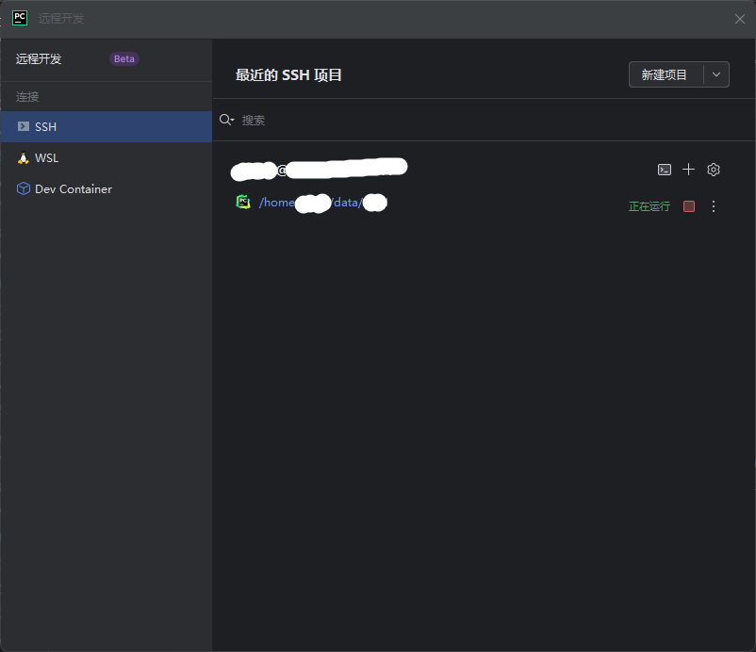Click the 最近的 SSH 项目 heading

pyautogui.click(x=288, y=75)
